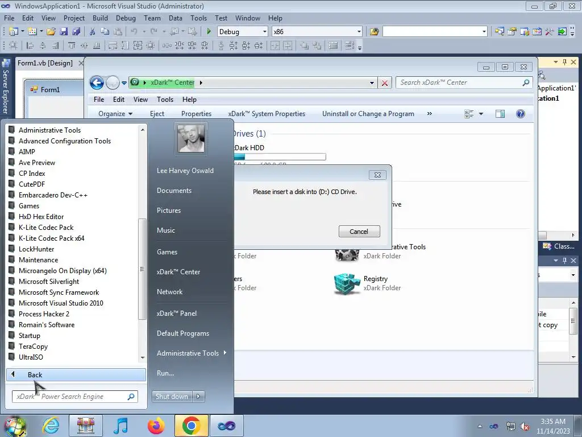Expand Administrative Tools submenu arrow

[225, 353]
